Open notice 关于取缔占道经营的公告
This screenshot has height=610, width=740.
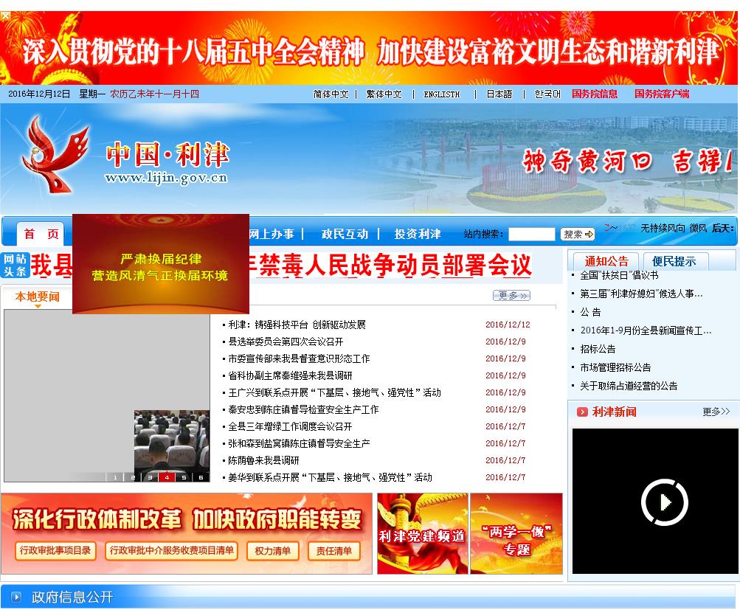coord(629,386)
